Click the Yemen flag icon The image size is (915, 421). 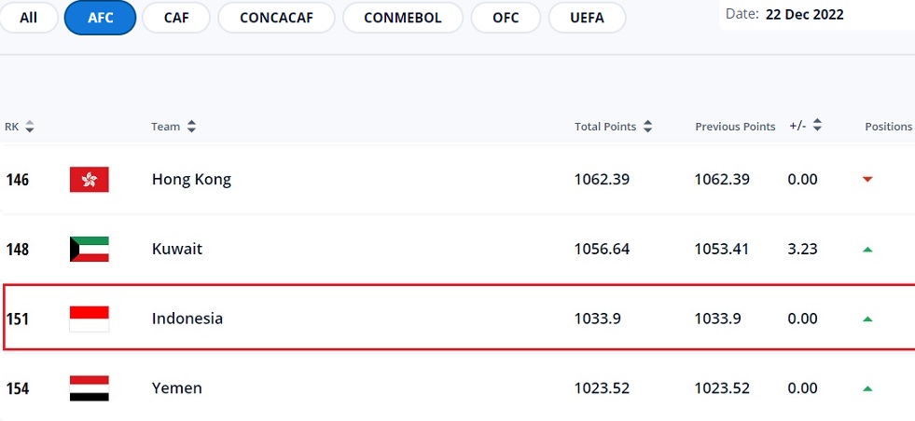[x=90, y=388]
